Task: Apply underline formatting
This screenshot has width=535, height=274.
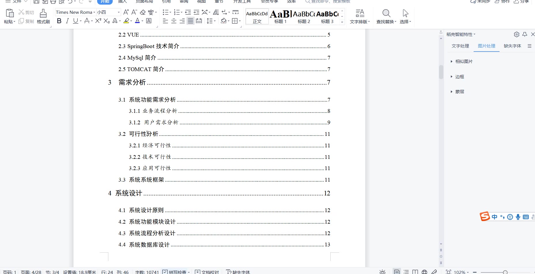Action: (75, 21)
